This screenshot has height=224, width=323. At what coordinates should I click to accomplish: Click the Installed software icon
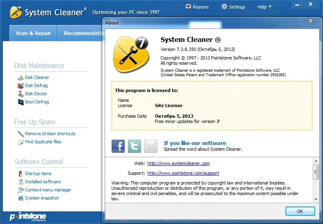click(20, 182)
